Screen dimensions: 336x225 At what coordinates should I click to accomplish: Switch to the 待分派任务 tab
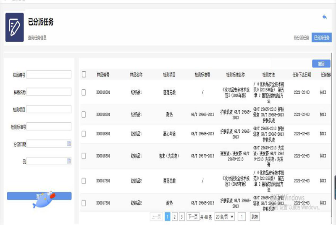coord(301,38)
